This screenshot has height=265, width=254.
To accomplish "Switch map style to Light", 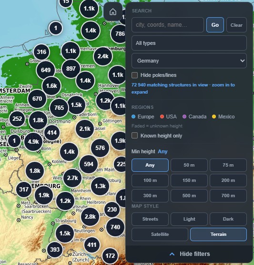I will (x=189, y=219).
